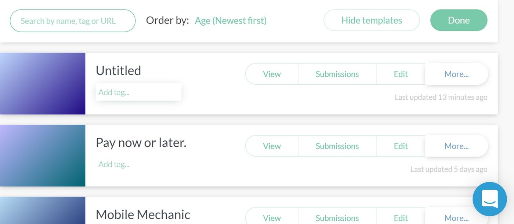
Task: Open Submissions for the Untitled form
Action: pyautogui.click(x=337, y=74)
